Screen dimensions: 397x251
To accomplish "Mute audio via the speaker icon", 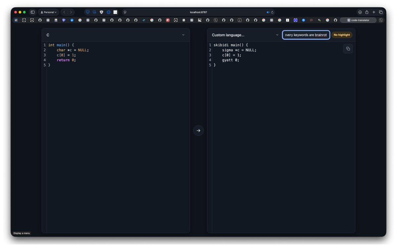I will point(268,12).
